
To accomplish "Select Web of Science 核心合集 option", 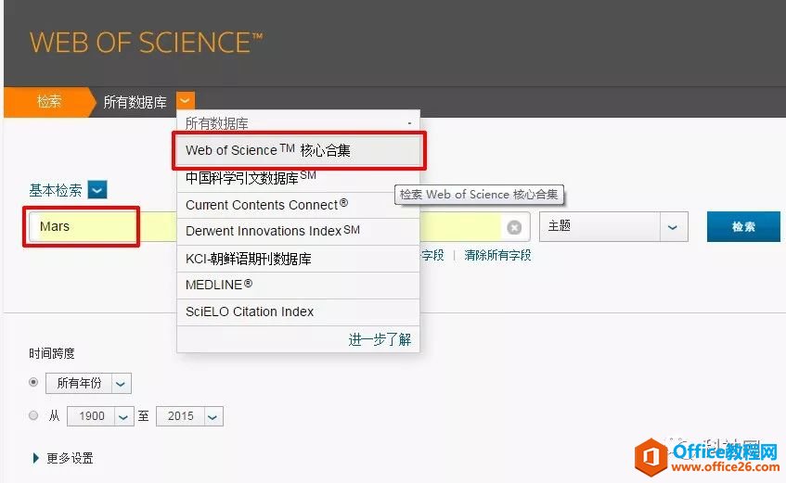I will click(298, 150).
